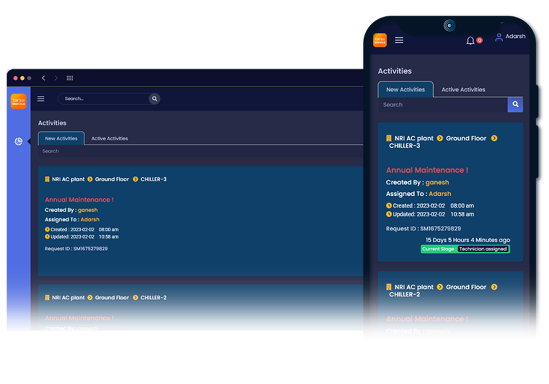Click the Adarsh user profile icon
The width and height of the screenshot is (549, 384).
point(498,37)
